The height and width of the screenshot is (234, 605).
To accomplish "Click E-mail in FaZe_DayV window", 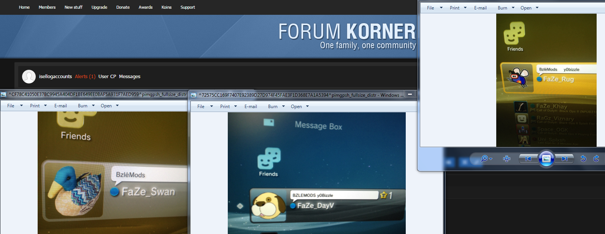I will (251, 107).
